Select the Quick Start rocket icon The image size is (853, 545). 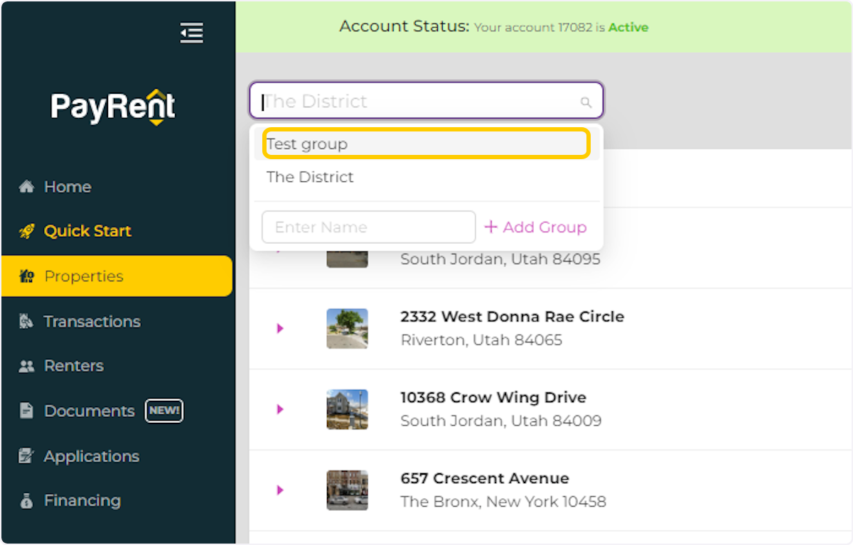[26, 230]
